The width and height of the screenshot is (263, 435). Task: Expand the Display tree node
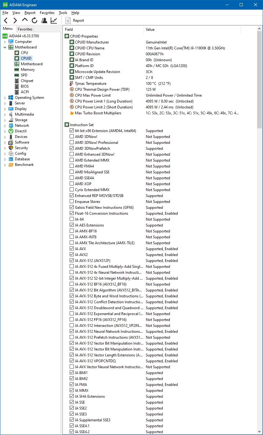point(5,109)
